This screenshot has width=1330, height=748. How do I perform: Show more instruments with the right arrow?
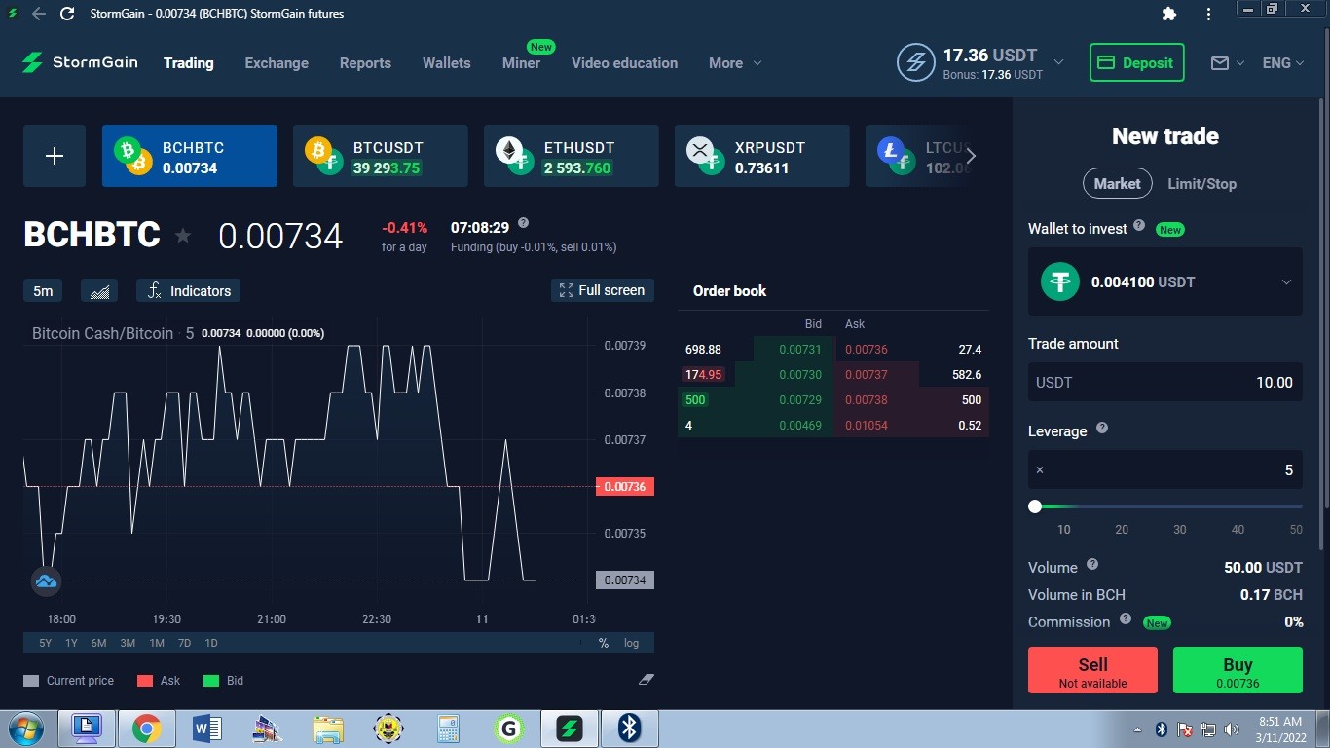[970, 156]
